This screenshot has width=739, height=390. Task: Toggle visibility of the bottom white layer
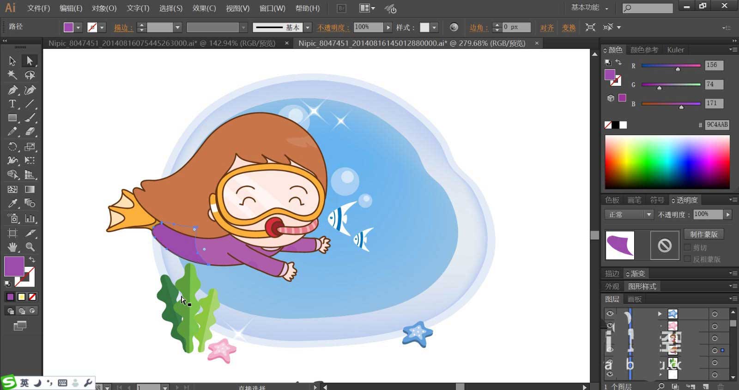tap(610, 374)
